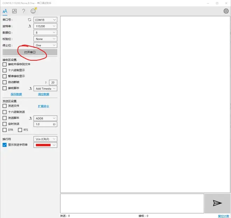This screenshot has height=218, width=231.
Task: Toggle the DTR checkbox
Action: (5, 130)
